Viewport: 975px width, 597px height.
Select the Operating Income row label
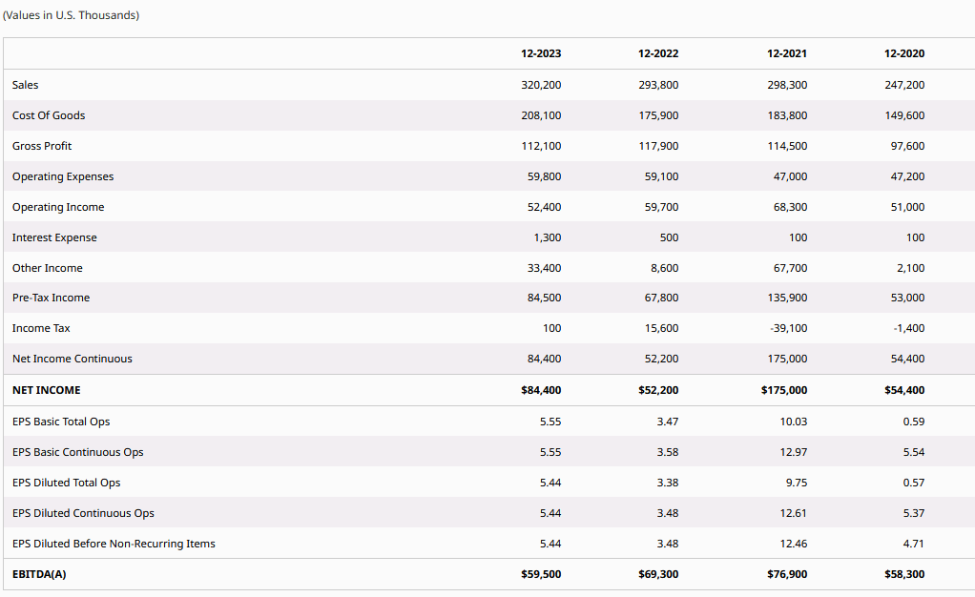tap(58, 206)
